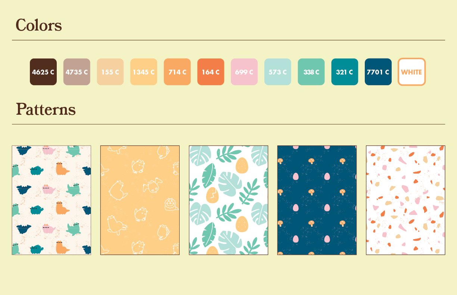Open the navy mushroom and egg pattern

coord(317,200)
